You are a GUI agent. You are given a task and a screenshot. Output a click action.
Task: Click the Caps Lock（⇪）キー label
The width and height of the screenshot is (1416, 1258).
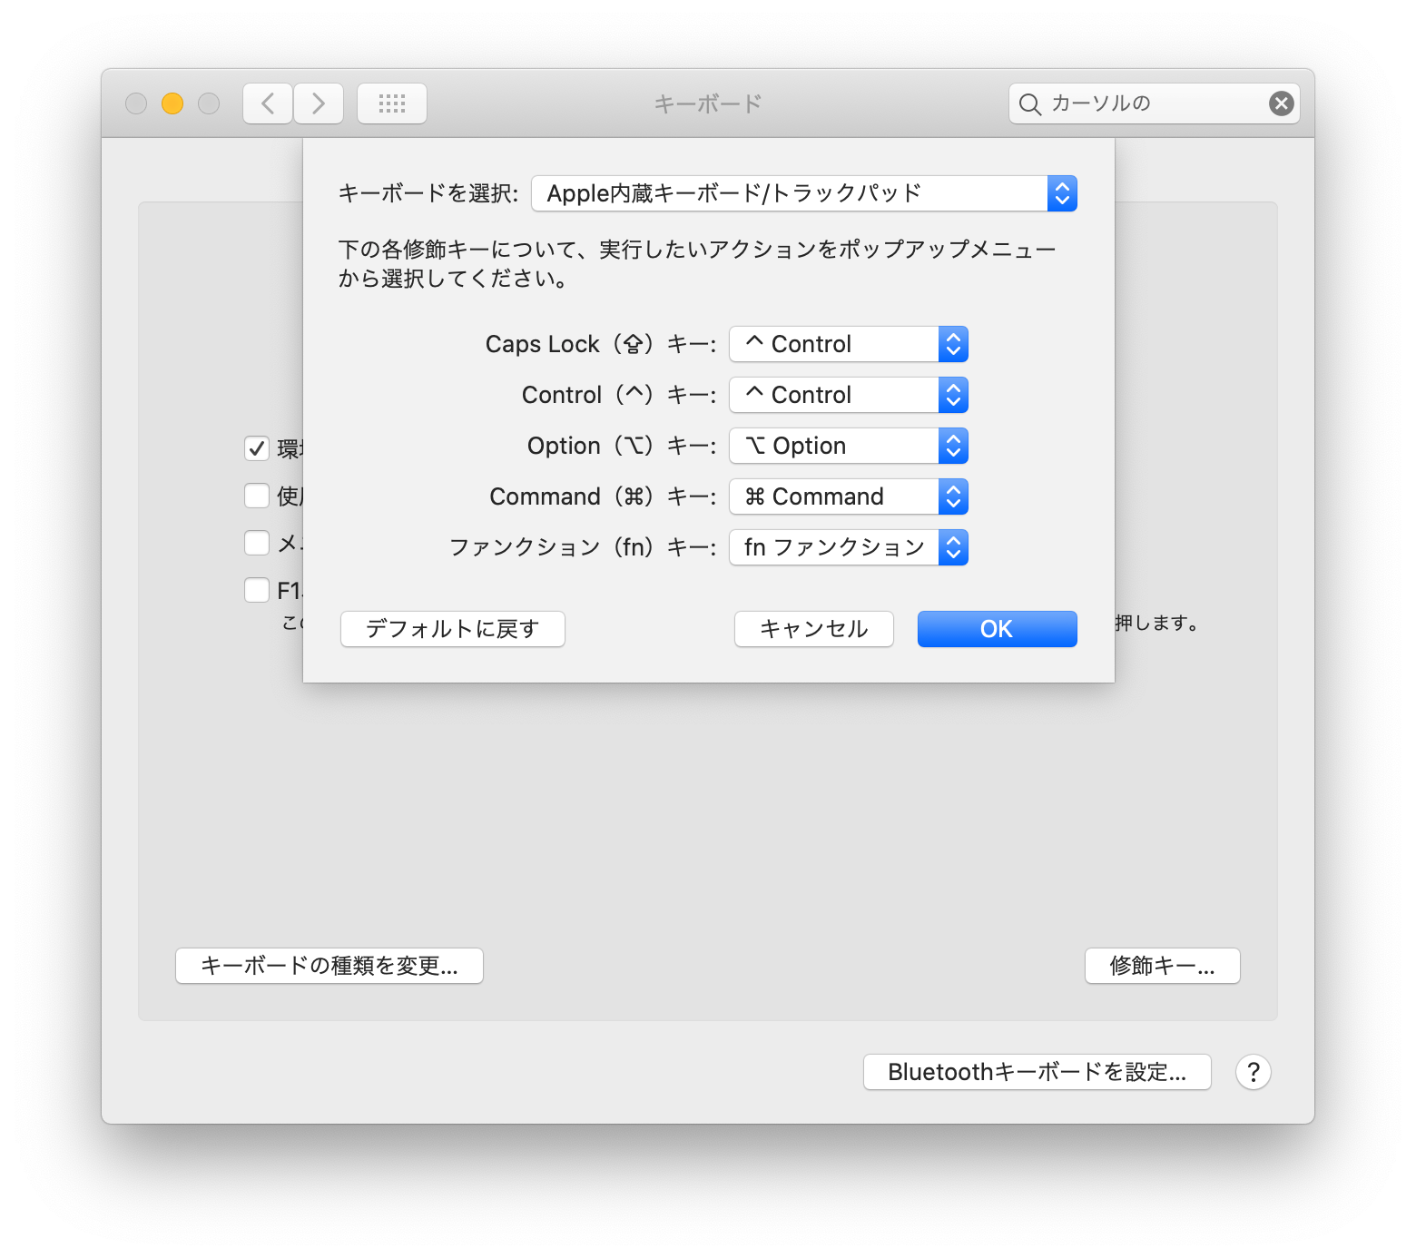pos(601,344)
